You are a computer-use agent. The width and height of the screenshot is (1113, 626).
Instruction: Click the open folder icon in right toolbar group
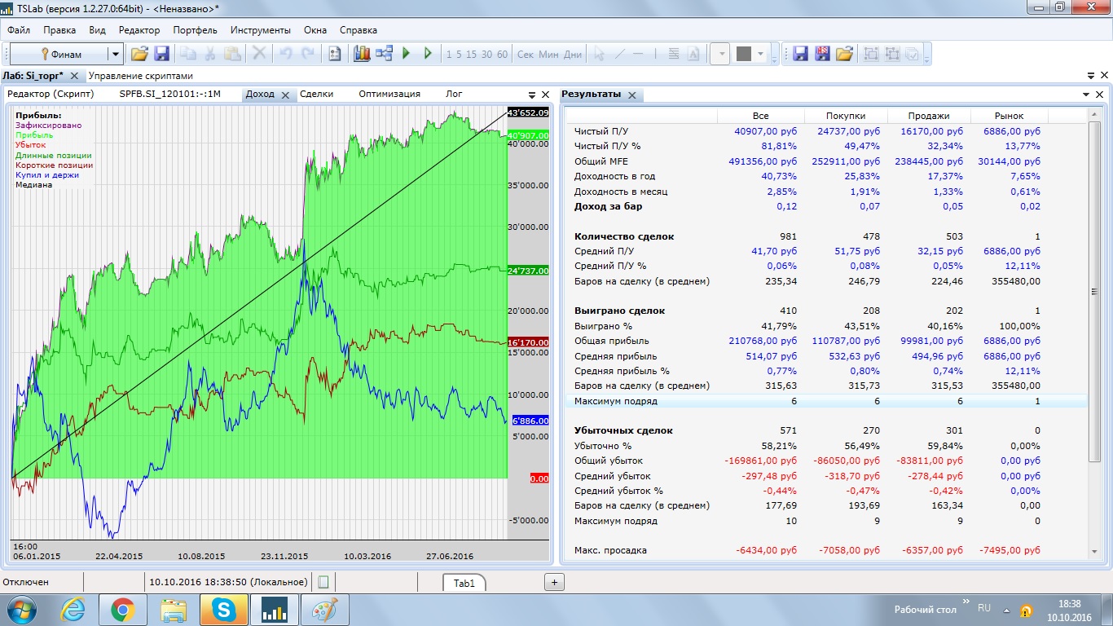tap(844, 54)
